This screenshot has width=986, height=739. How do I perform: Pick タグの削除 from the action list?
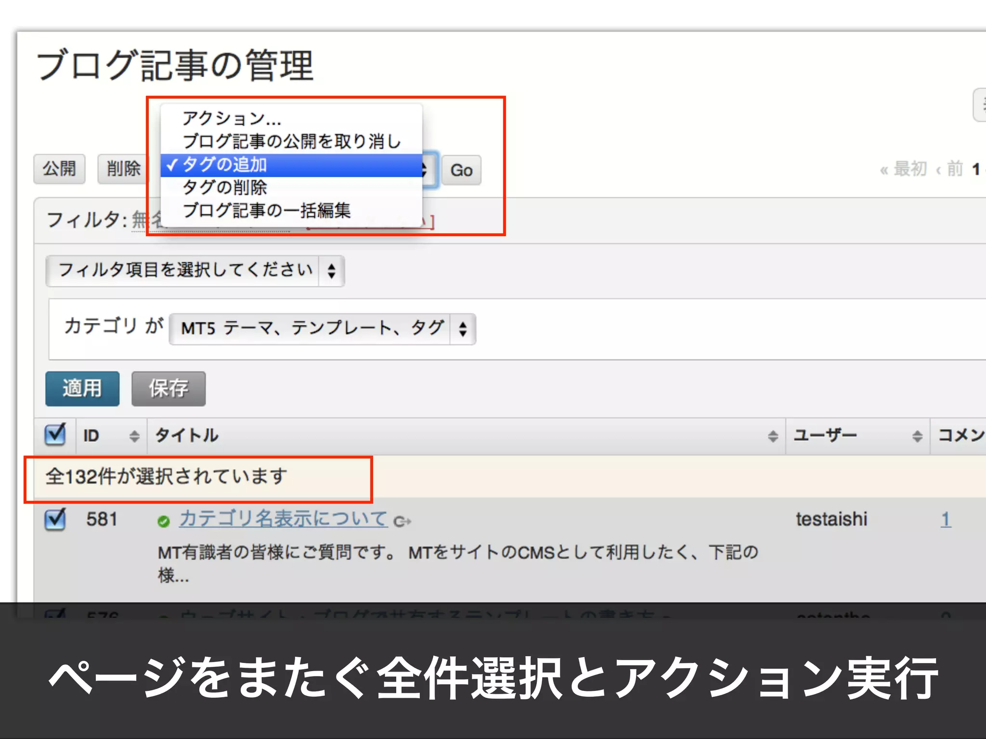(224, 187)
